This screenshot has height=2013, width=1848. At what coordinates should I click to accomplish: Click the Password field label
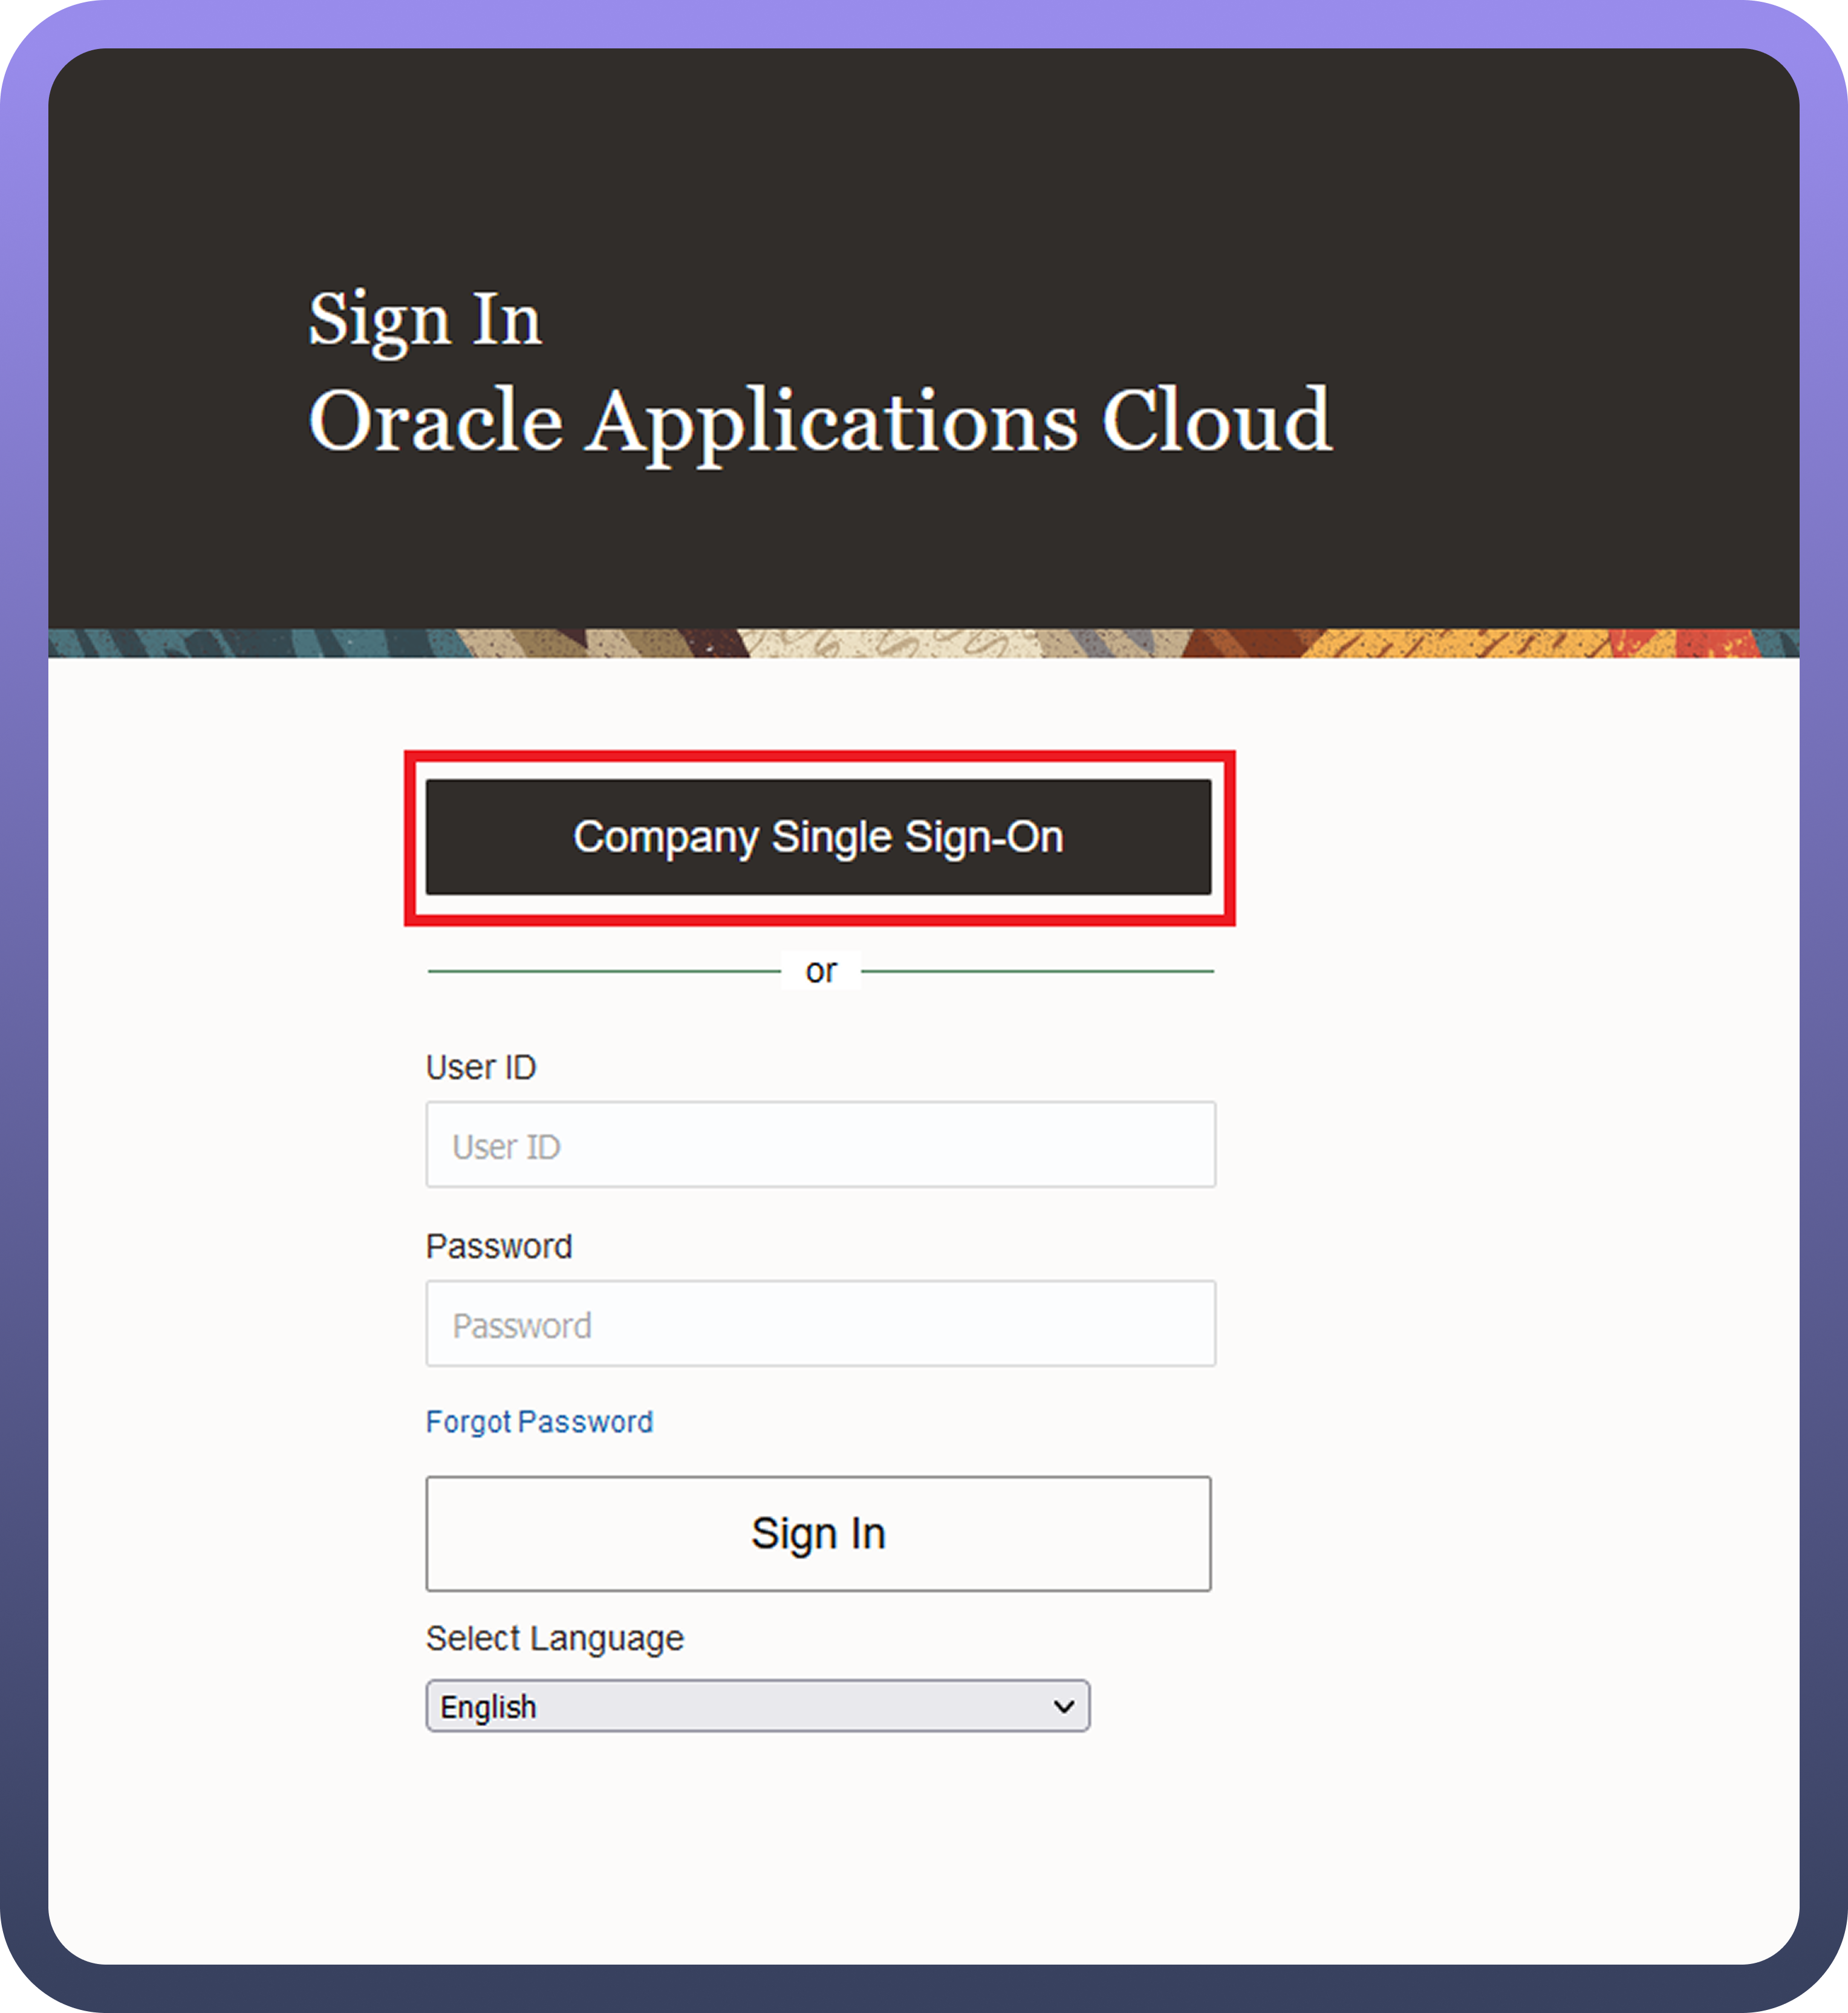tap(499, 1246)
